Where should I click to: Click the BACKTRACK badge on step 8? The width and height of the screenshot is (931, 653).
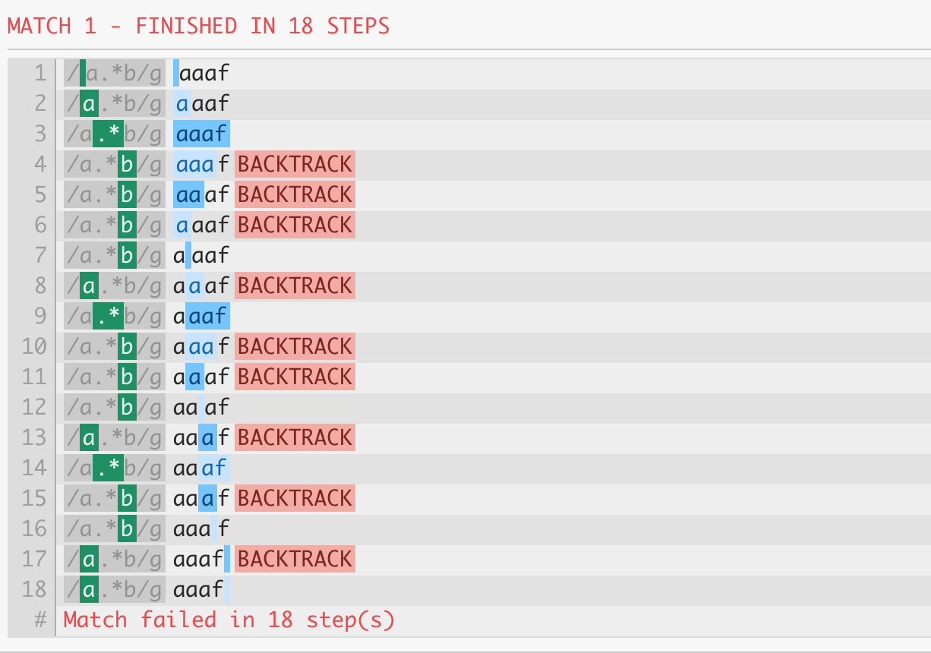pos(295,286)
